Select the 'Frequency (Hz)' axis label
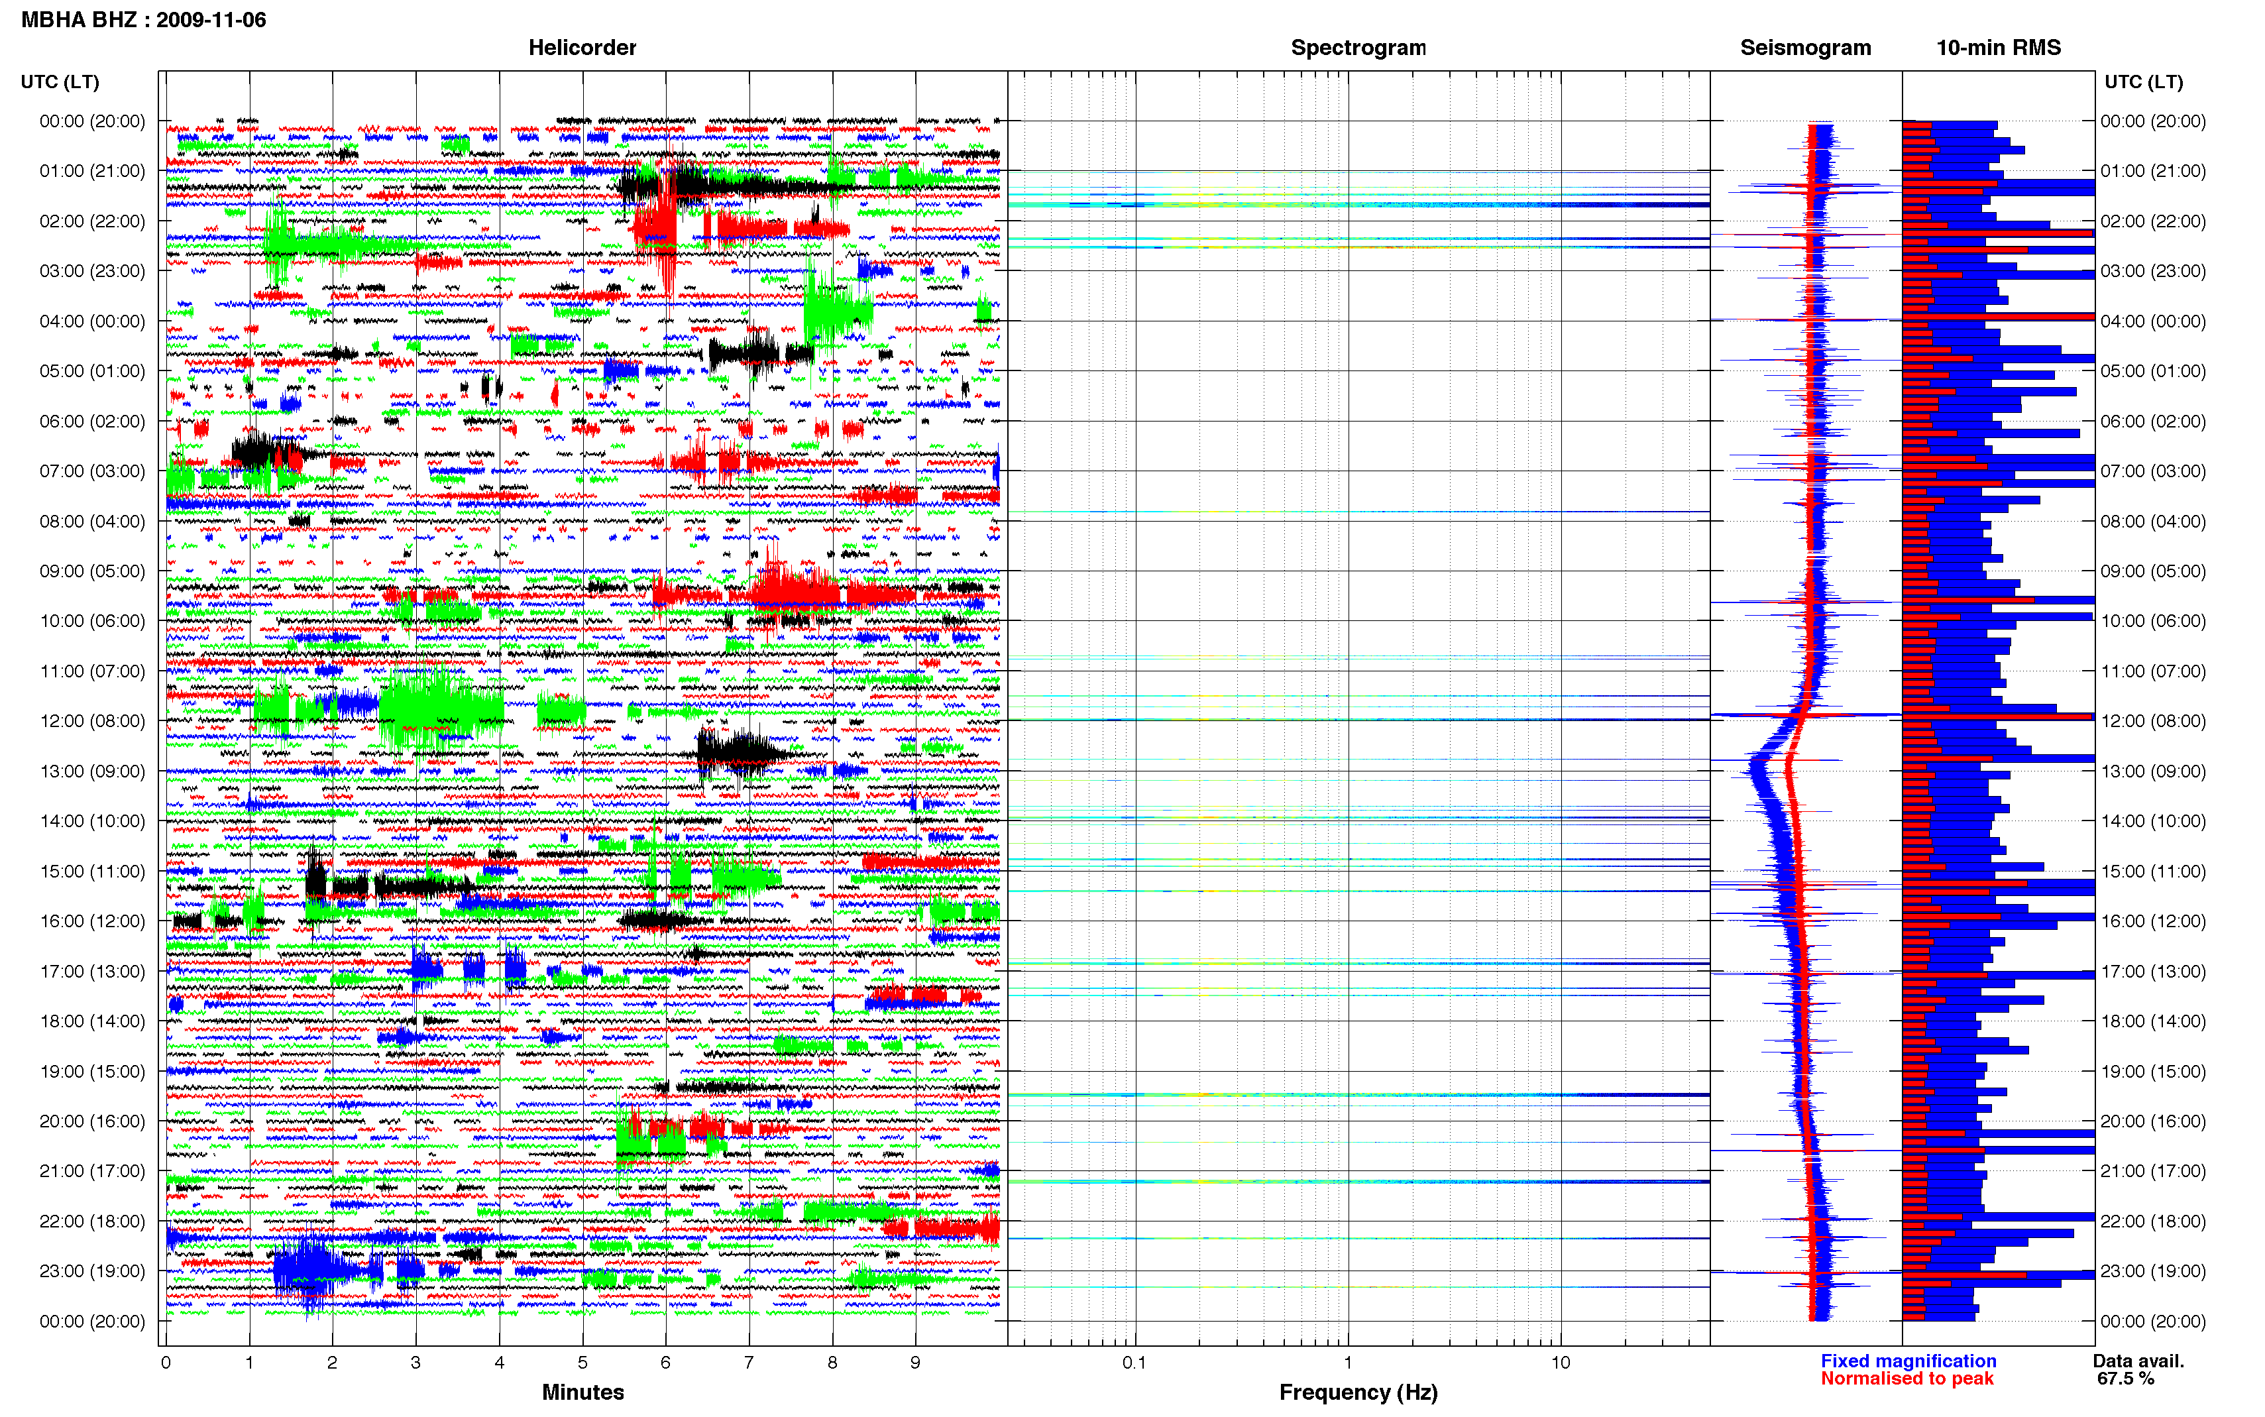Screen dimensions: 2265x1417 pyautogui.click(x=1358, y=1392)
